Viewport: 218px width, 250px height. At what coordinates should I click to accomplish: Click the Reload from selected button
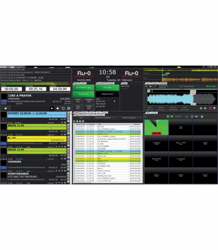103,118
